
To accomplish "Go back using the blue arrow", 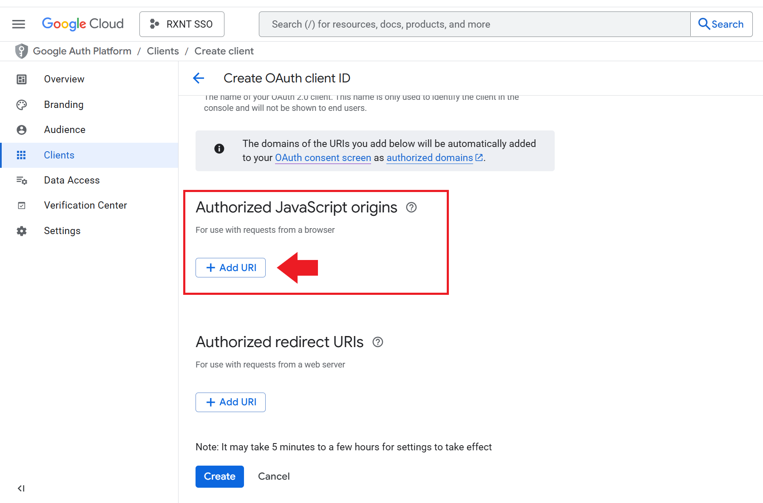I will point(199,78).
